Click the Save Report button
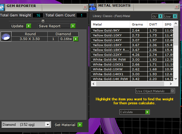 point(57,26)
